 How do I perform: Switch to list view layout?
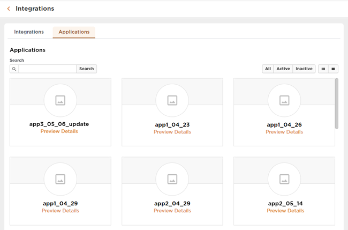333,69
